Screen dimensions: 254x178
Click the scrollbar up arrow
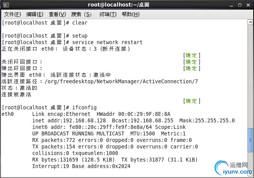coord(250,23)
